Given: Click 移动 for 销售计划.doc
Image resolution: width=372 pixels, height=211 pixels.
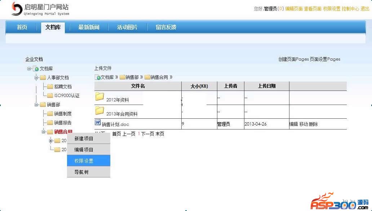Looking at the screenshot, I should pyautogui.click(x=304, y=124).
